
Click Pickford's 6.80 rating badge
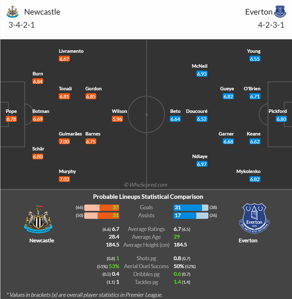(281, 119)
